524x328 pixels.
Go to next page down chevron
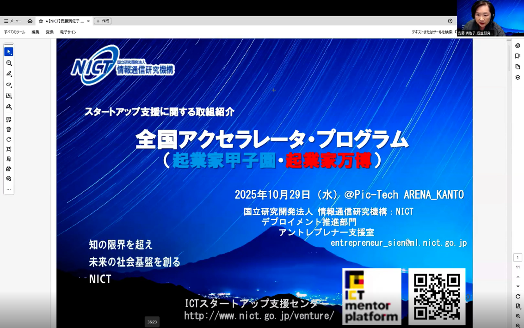pos(518,286)
